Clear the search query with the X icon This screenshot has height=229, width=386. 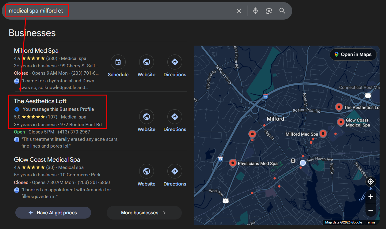click(239, 11)
